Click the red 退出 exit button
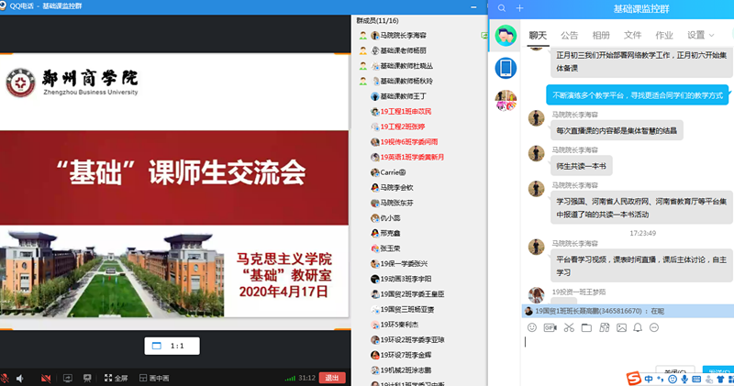Screen dimensions: 734x386 332,378
